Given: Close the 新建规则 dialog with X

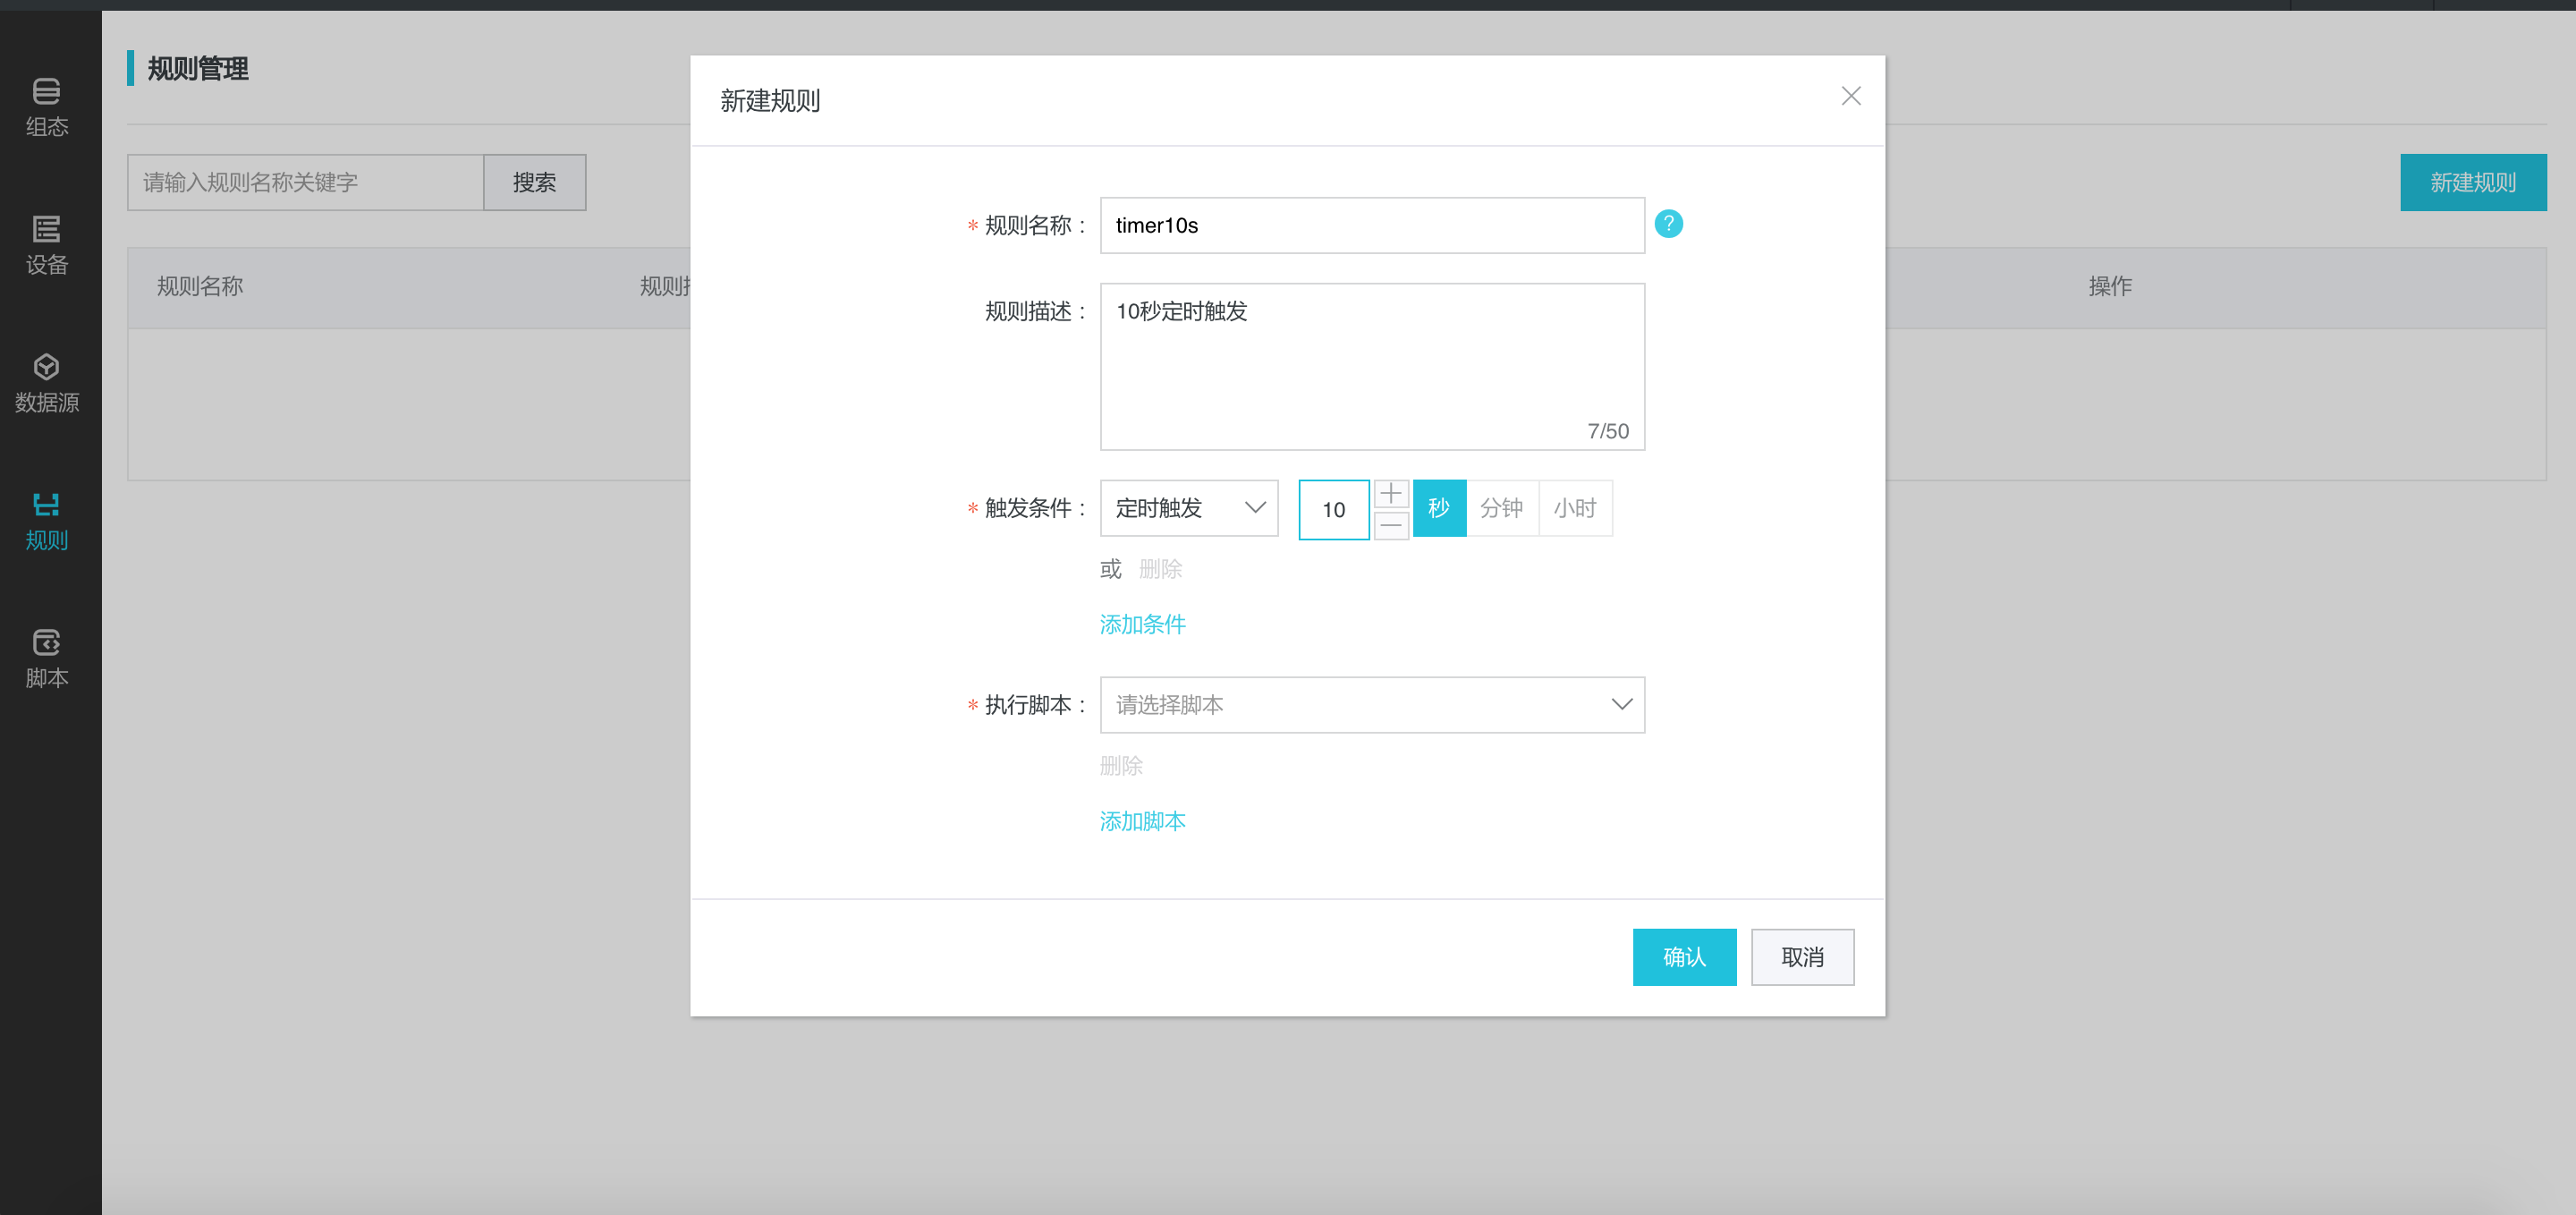Looking at the screenshot, I should (x=1850, y=96).
